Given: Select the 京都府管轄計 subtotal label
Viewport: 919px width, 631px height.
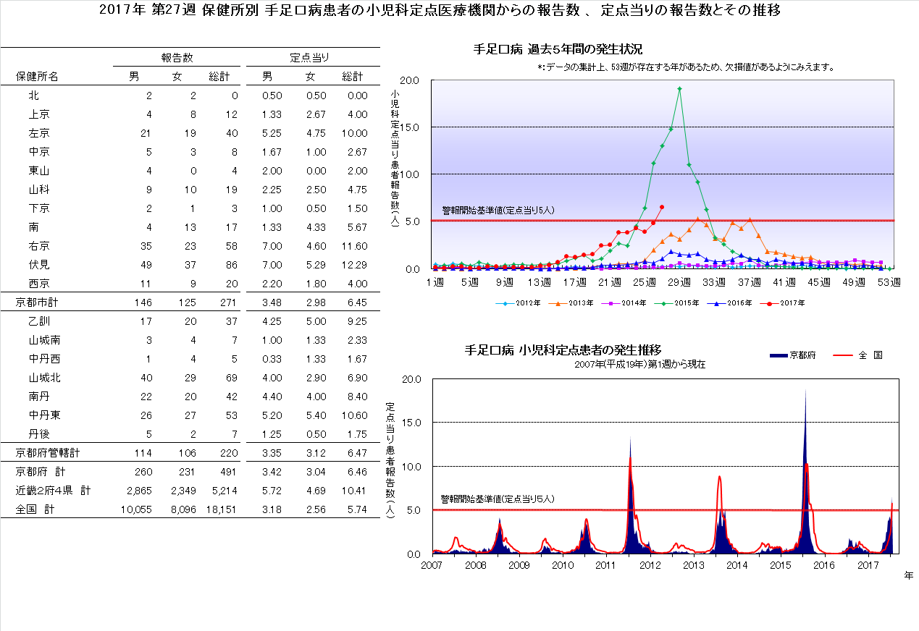Looking at the screenshot, I should click(x=48, y=453).
